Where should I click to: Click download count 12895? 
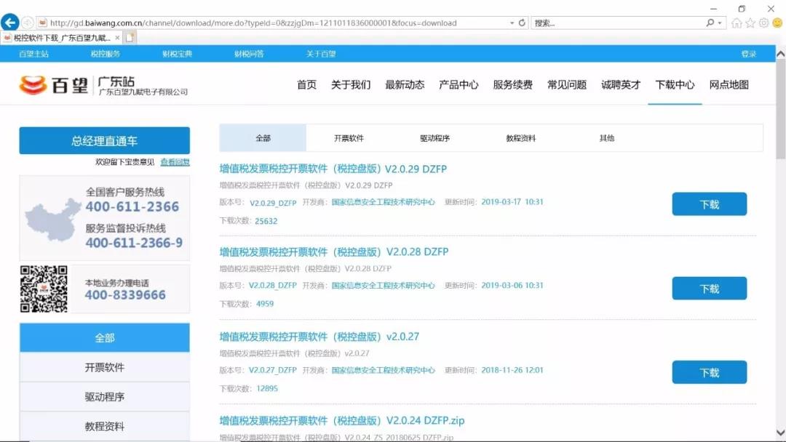pyautogui.click(x=267, y=388)
